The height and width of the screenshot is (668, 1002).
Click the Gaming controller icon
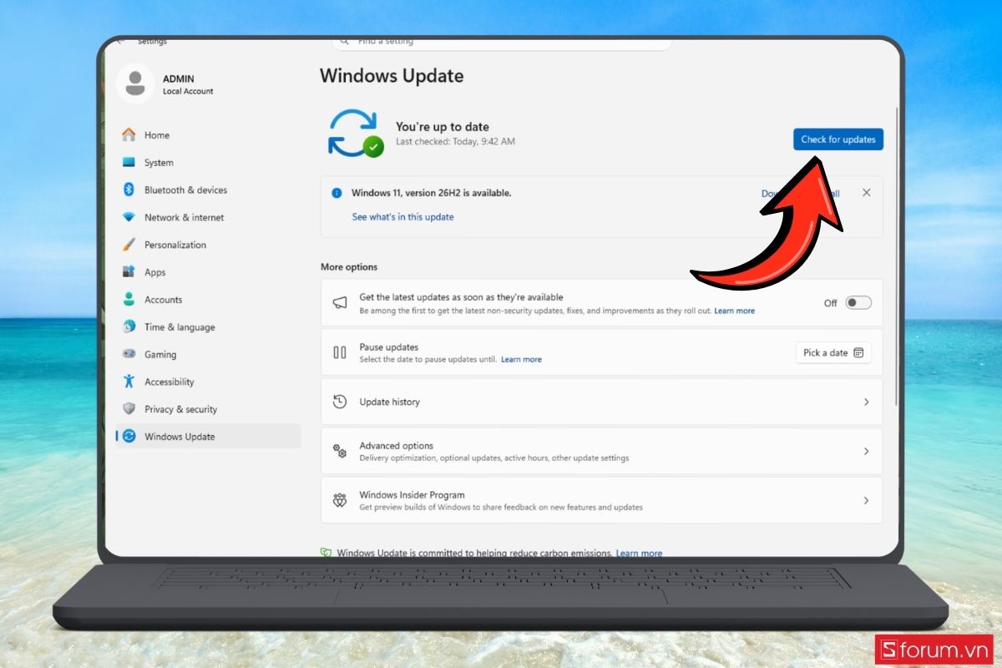coord(129,354)
